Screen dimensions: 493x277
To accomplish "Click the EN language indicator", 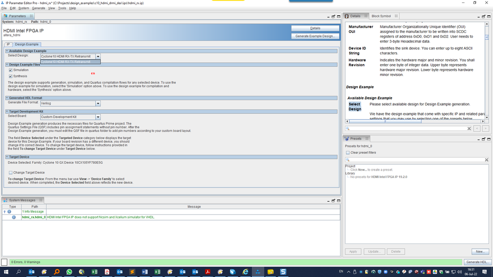I will [341, 272].
